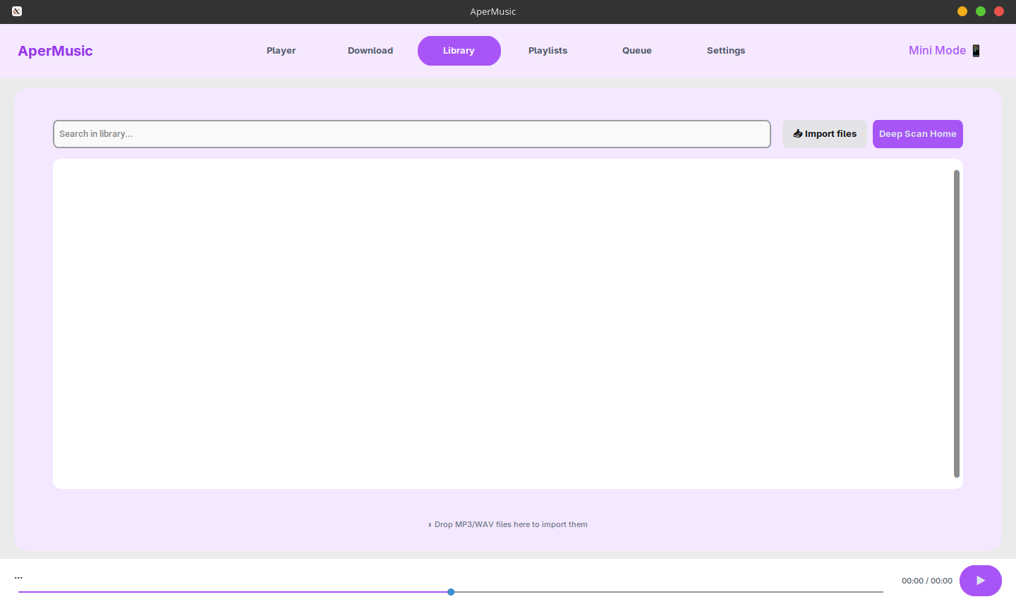
Task: Select the Library tab
Action: [459, 51]
